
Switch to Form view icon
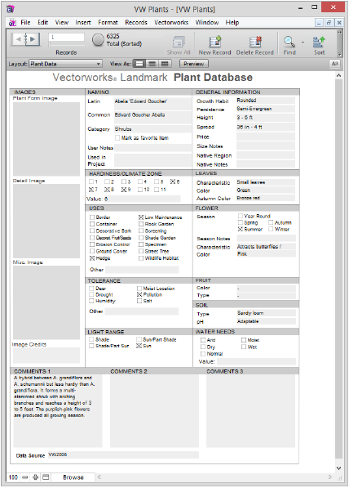pos(139,64)
